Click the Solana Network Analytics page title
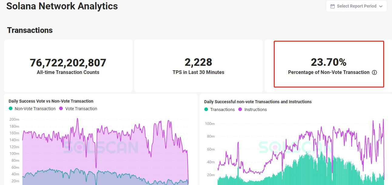392x185 pixels. tap(62, 6)
